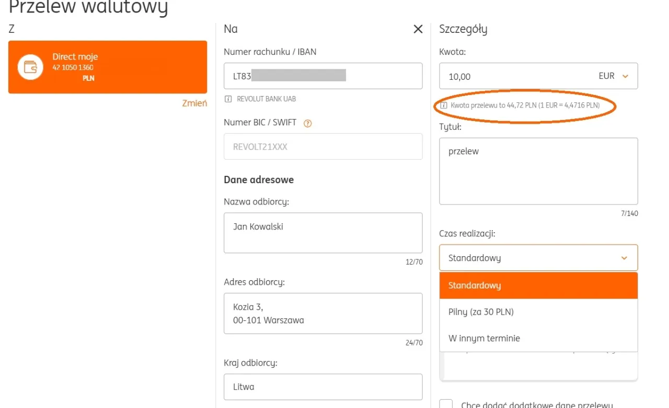Click the Numer rachunku / IBAN field
Image resolution: width=669 pixels, height=408 pixels.
pyautogui.click(x=323, y=76)
